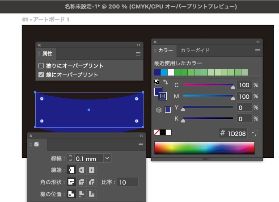Click the M slider track
Image resolution: width=279 pixels, height=202 pixels.
tap(208, 96)
